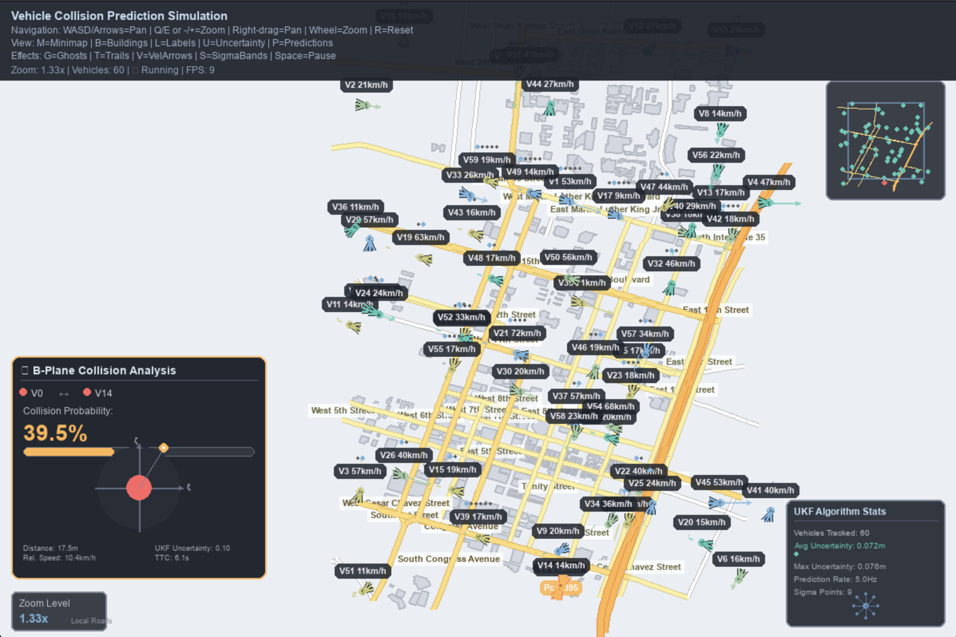956x637 pixels.
Task: Click the sigma points star icon
Action: click(865, 606)
